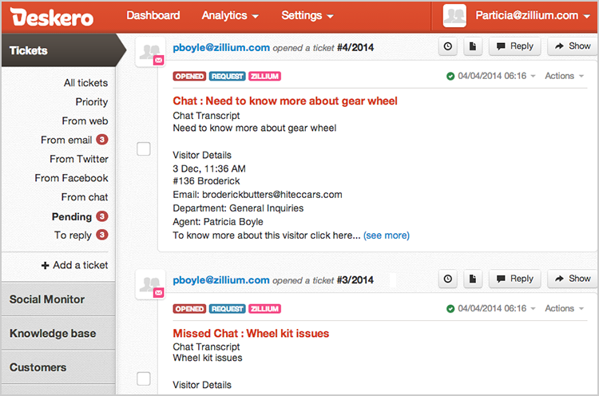Expand the date dropdown on ticket #3/2014
Image resolution: width=599 pixels, height=396 pixels.
(x=533, y=308)
